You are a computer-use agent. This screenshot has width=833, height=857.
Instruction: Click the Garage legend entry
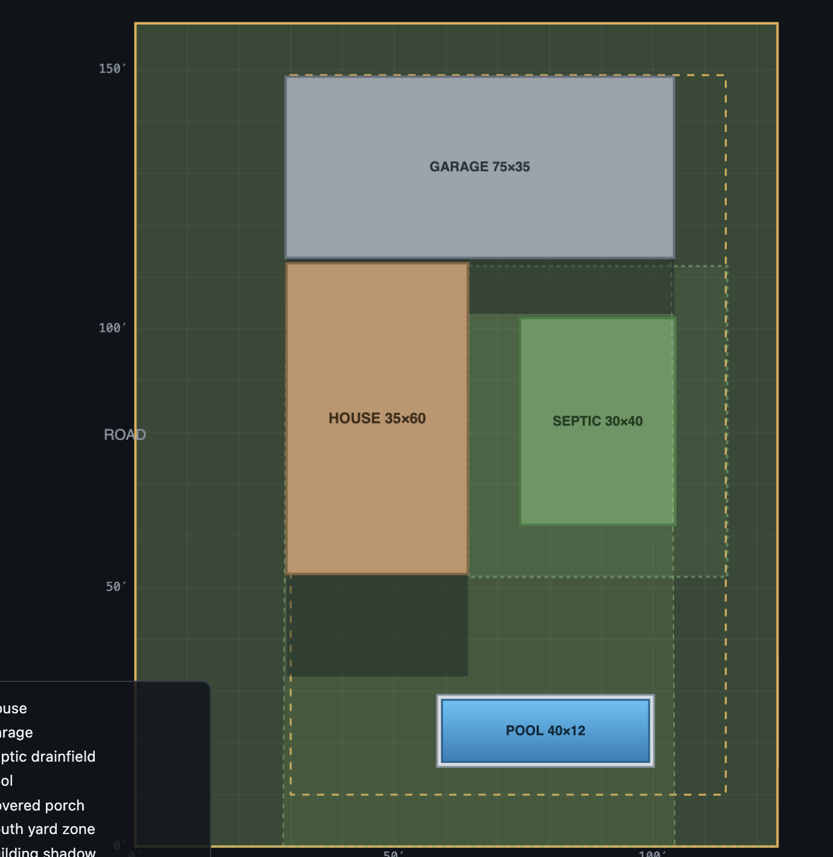[x=16, y=733]
